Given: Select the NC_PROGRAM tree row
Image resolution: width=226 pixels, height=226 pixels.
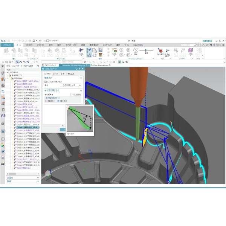Looking at the screenshot, I should (x=23, y=72).
